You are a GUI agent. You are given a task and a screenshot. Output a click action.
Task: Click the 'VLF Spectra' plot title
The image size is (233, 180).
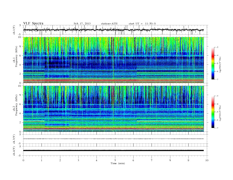click(x=33, y=23)
